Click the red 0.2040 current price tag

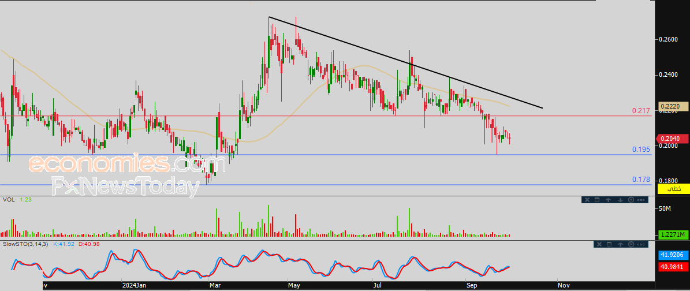[x=673, y=139]
